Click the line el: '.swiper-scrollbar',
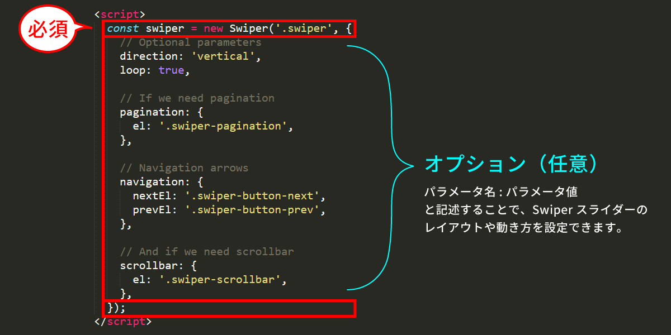Screen dimensions: 671x335 coord(210,279)
